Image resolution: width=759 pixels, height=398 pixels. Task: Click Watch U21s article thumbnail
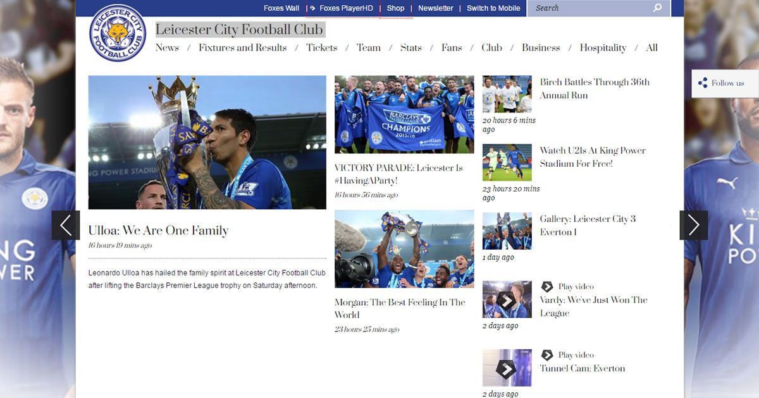click(x=507, y=162)
